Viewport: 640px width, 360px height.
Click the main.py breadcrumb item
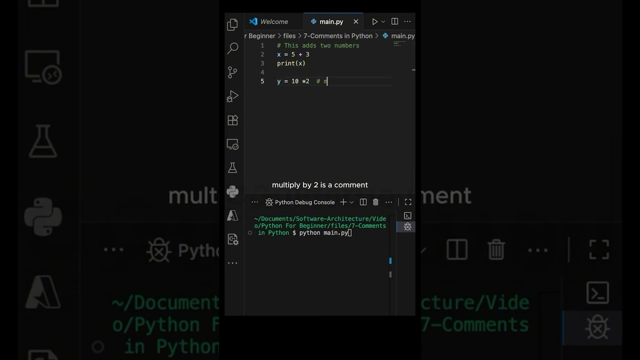398,36
